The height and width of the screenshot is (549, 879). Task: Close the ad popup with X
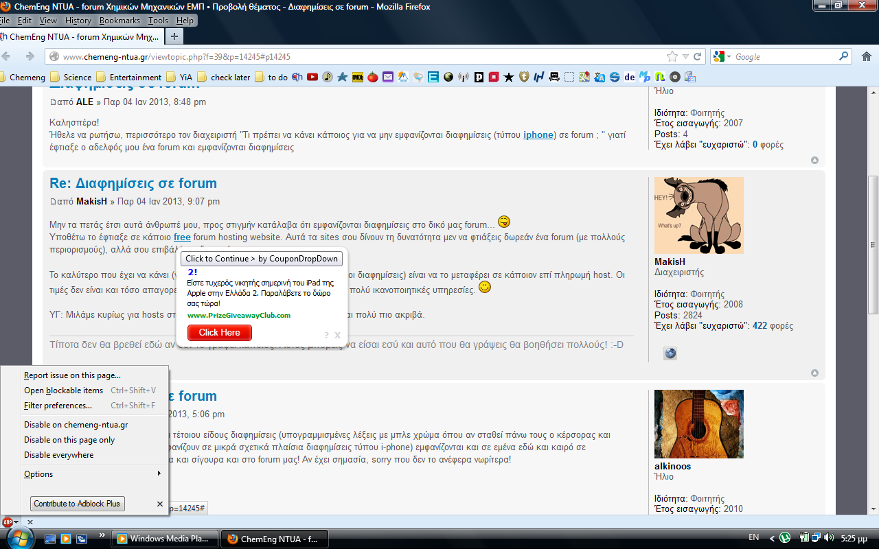coord(337,335)
